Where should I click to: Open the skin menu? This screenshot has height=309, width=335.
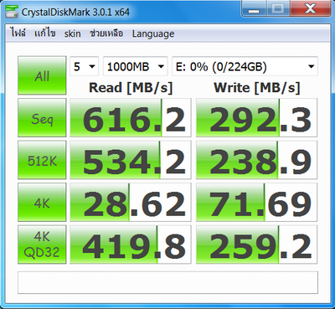[x=73, y=33]
